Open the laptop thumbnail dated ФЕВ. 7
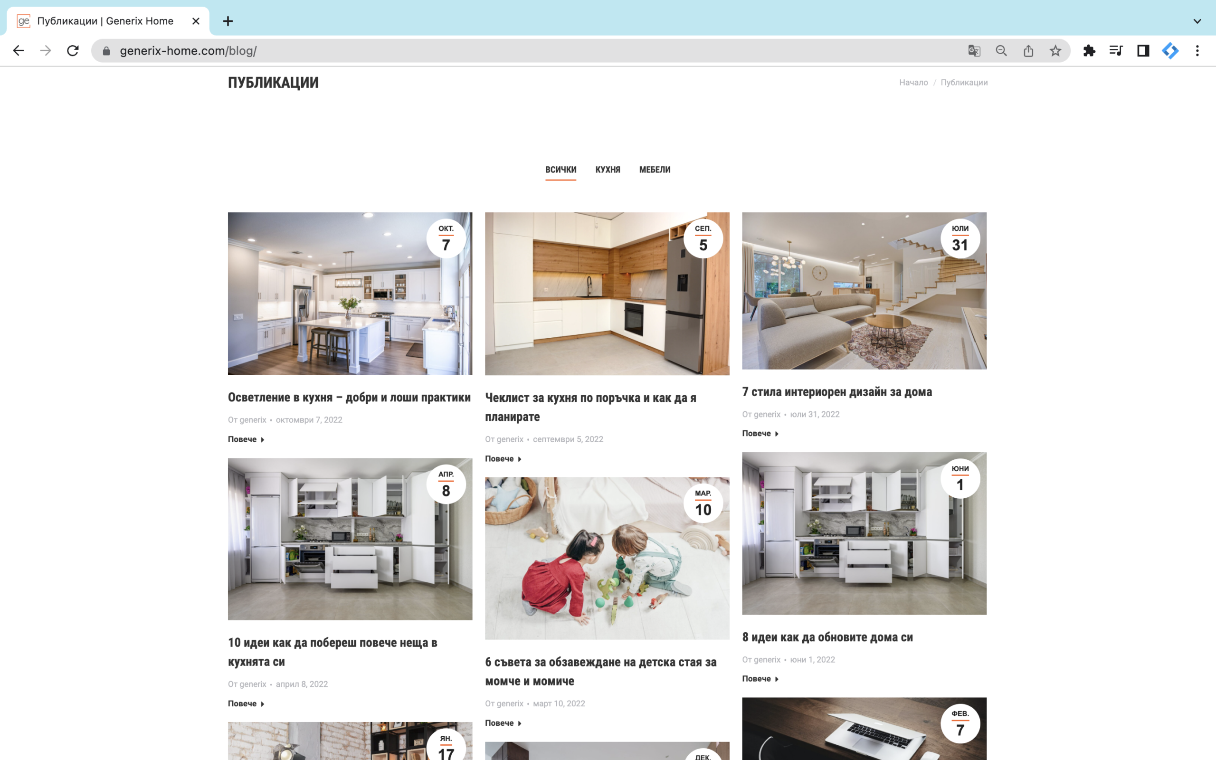This screenshot has width=1216, height=760. [x=864, y=728]
